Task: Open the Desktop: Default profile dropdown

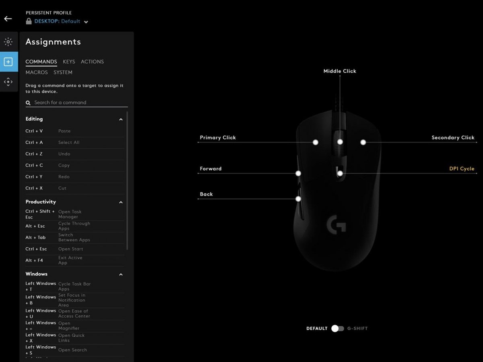Action: click(86, 22)
